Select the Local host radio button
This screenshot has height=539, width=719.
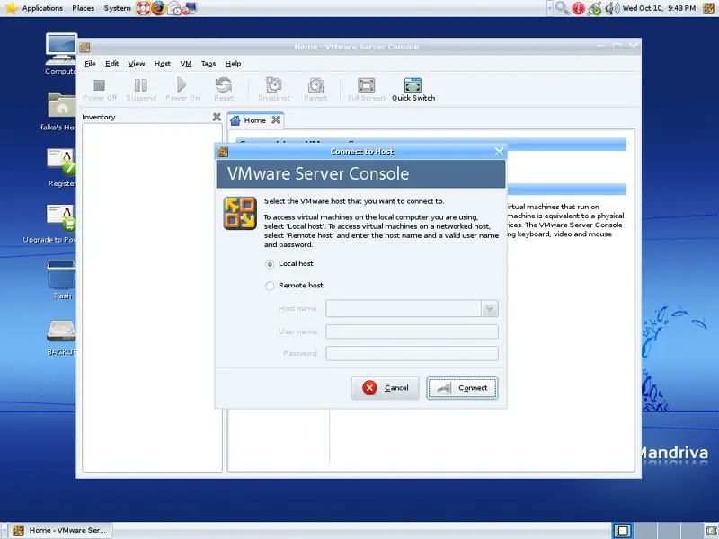(270, 264)
